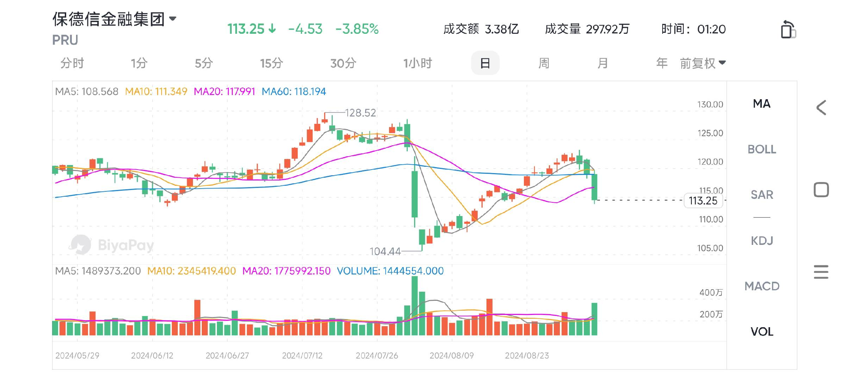Click the PRU ticker symbol
The height and width of the screenshot is (380, 845).
[65, 40]
